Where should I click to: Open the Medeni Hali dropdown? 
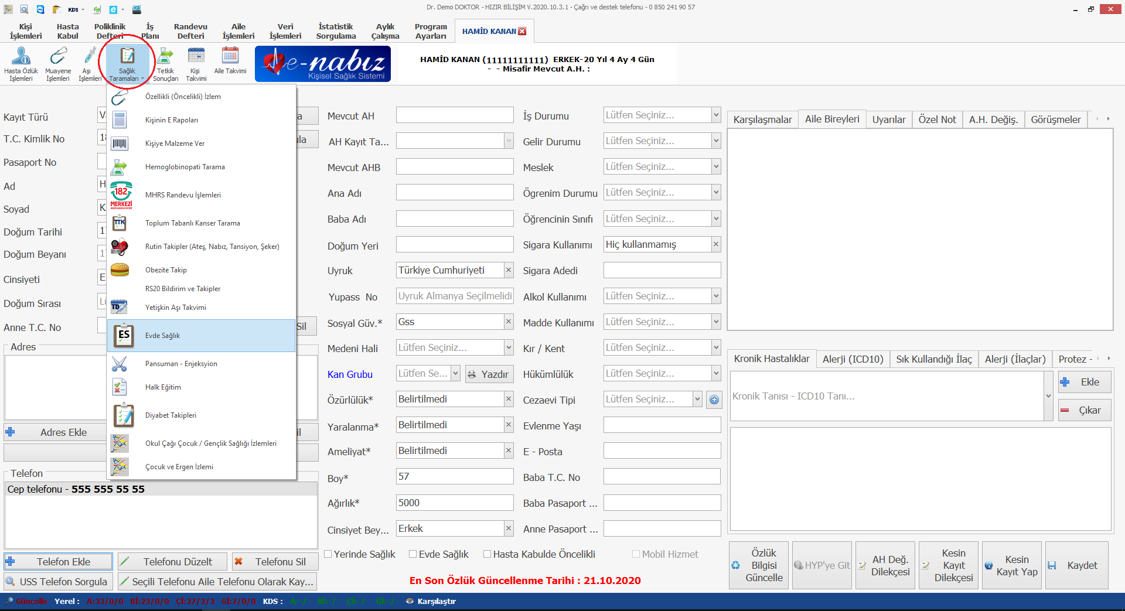(x=508, y=348)
